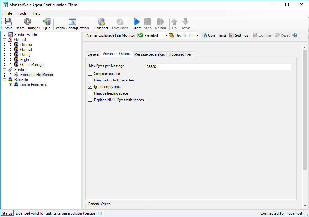The width and height of the screenshot is (309, 217).
Task: Enable Replace NULL Bytes with spaces
Action: click(90, 100)
